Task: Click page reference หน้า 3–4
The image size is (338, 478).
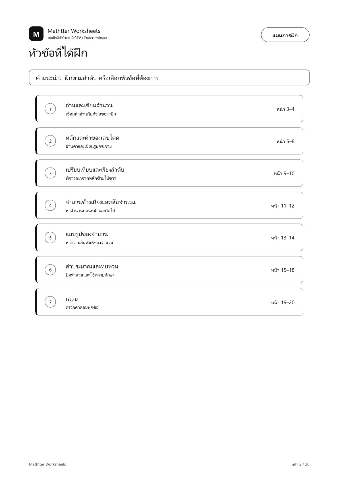Action: (x=285, y=109)
